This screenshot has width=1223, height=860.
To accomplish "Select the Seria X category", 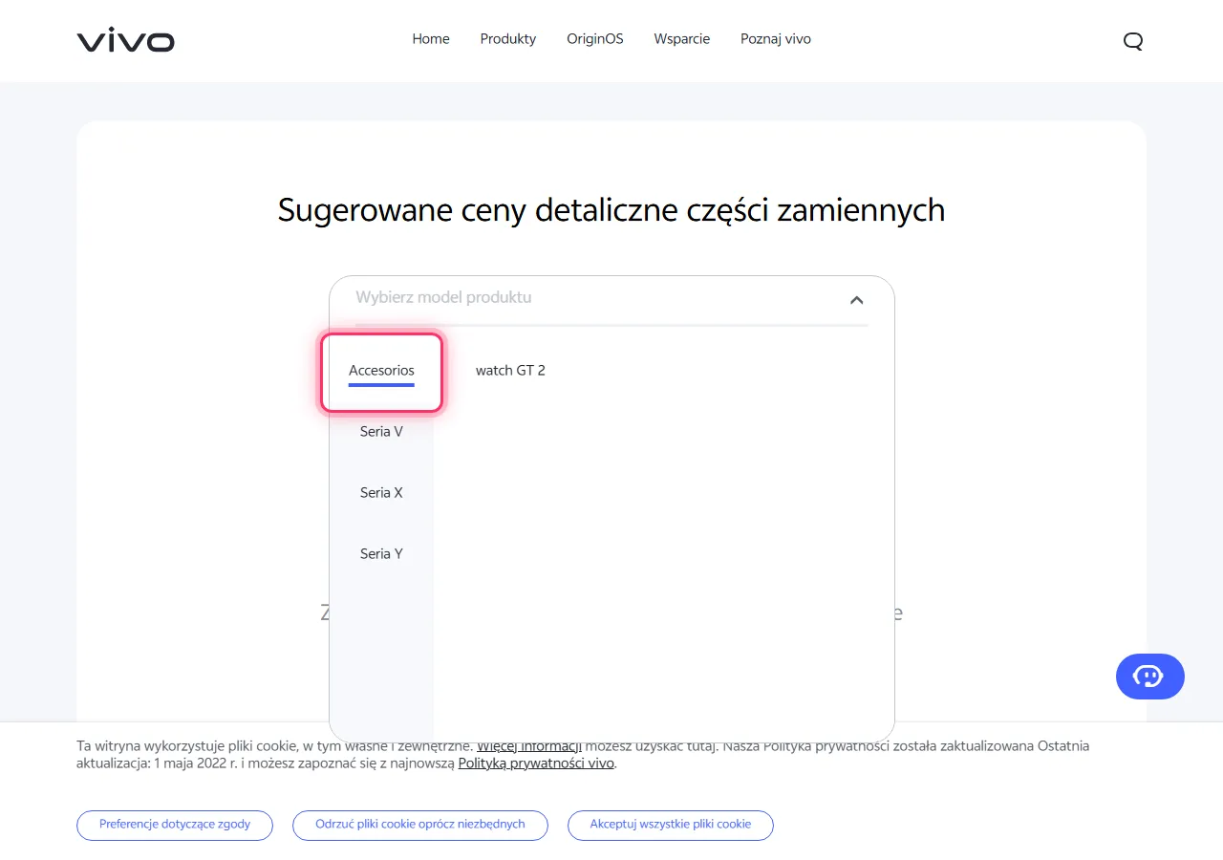I will point(381,493).
